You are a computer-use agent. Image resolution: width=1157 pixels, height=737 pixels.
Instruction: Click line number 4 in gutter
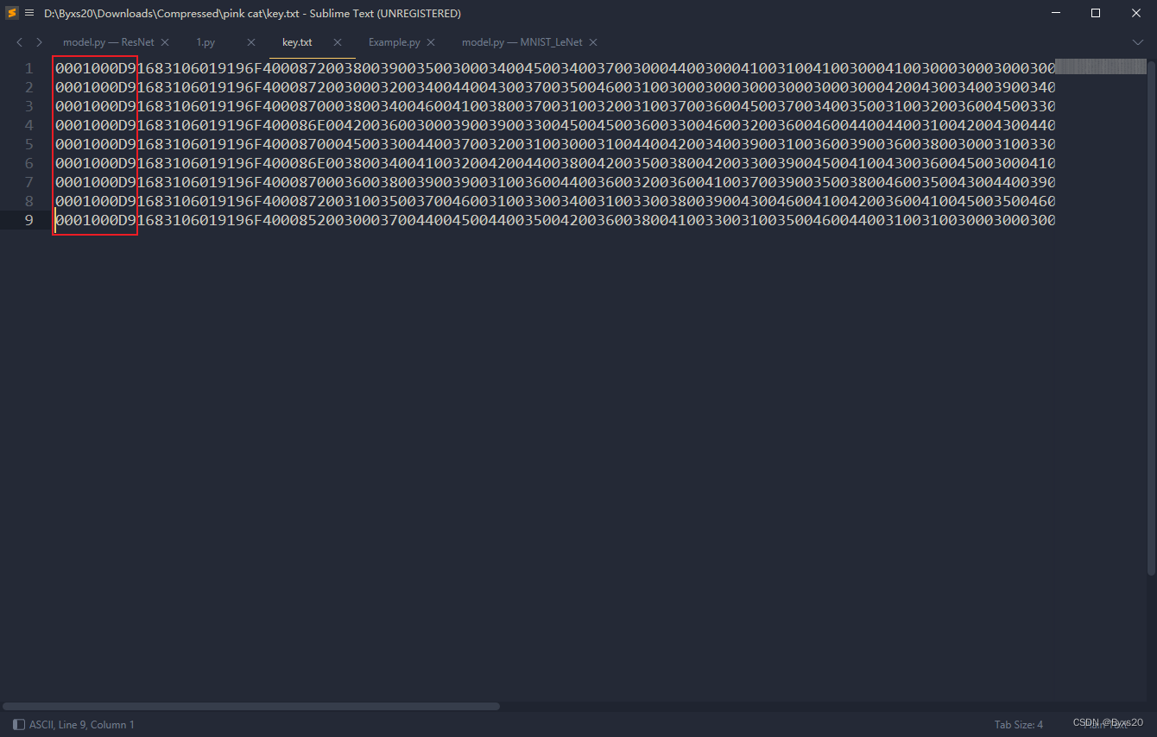[28, 126]
